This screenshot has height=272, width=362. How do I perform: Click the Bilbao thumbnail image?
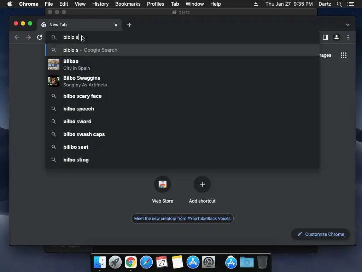point(54,64)
